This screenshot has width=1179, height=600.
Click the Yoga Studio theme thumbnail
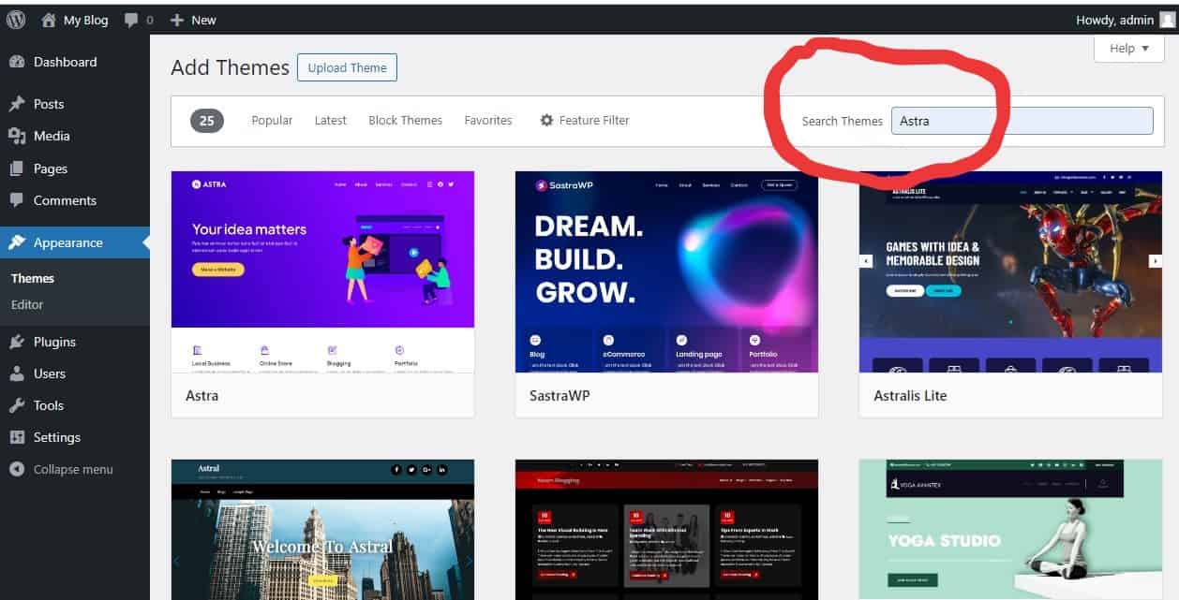pos(1010,530)
